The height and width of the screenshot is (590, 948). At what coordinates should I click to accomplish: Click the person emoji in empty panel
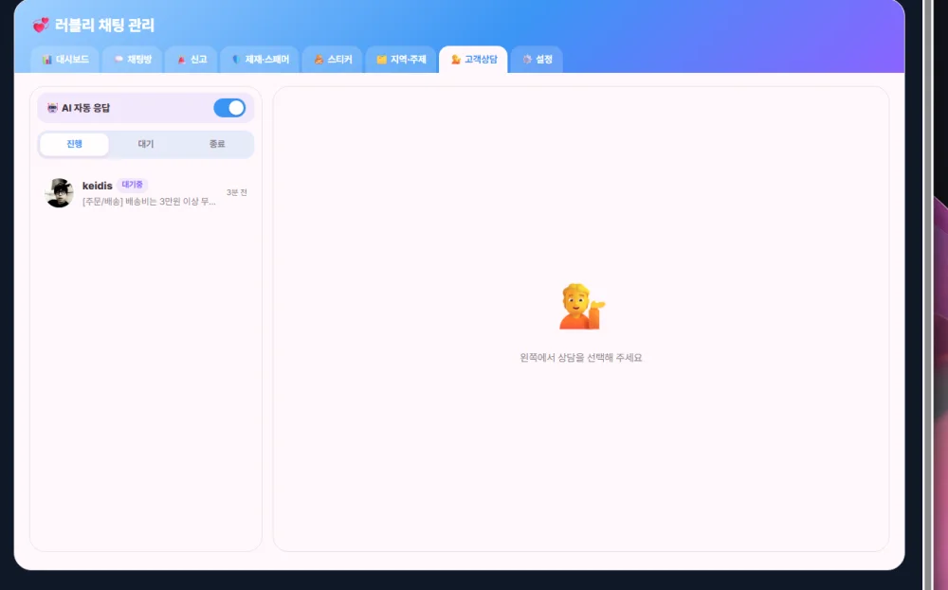581,307
